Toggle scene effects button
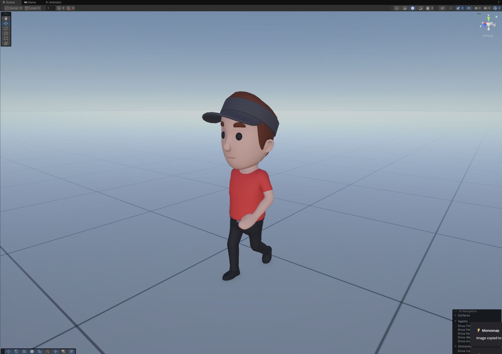 point(458,8)
